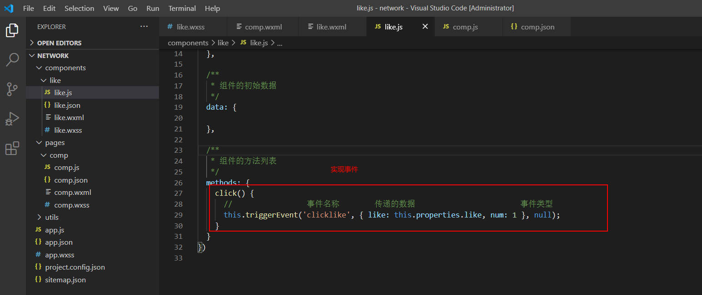
Task: Place cursor on 'click() {' line
Action: pyautogui.click(x=234, y=193)
